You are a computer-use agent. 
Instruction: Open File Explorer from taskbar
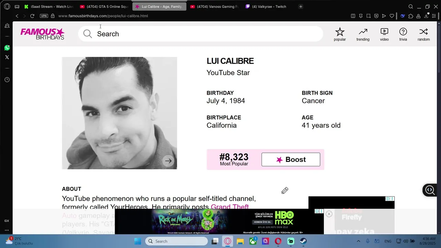coord(240,241)
